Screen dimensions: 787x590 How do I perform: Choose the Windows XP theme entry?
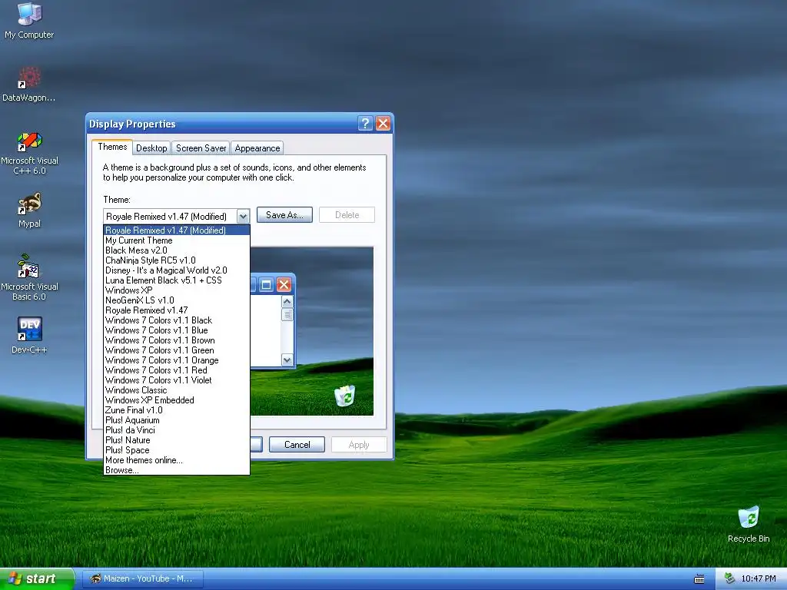coord(177,290)
